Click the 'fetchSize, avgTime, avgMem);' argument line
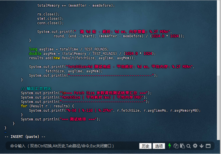The height and width of the screenshot is (154, 221). [74, 71]
